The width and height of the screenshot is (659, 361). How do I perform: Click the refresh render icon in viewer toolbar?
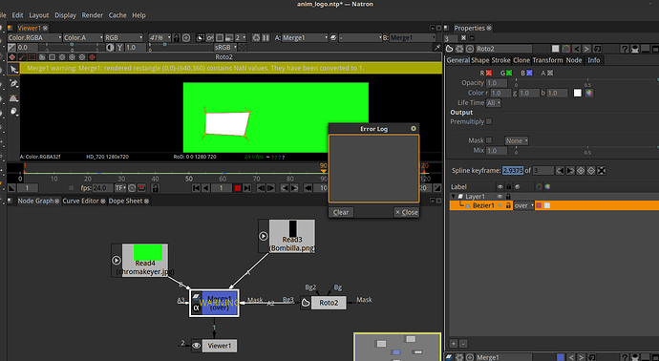tap(256, 38)
